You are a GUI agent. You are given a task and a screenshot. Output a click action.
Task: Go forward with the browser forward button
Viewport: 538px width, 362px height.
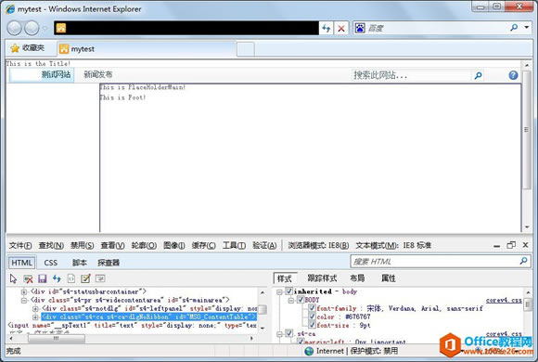32,28
